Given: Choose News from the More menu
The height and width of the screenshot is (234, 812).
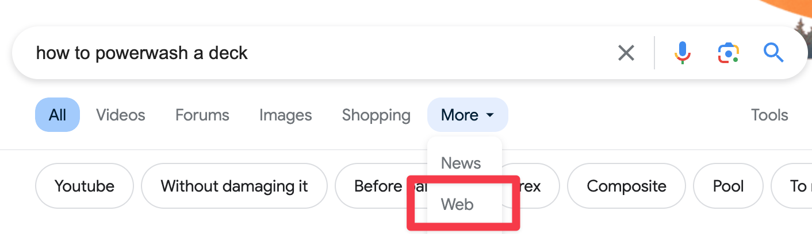Looking at the screenshot, I should click(x=461, y=163).
